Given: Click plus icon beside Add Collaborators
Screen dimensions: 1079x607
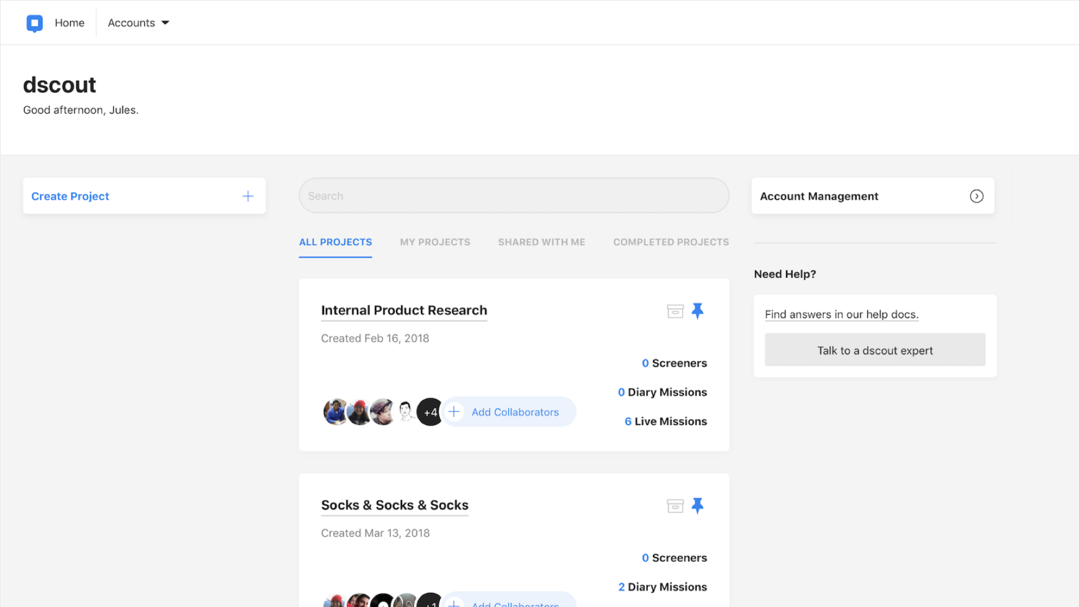Looking at the screenshot, I should 454,412.
